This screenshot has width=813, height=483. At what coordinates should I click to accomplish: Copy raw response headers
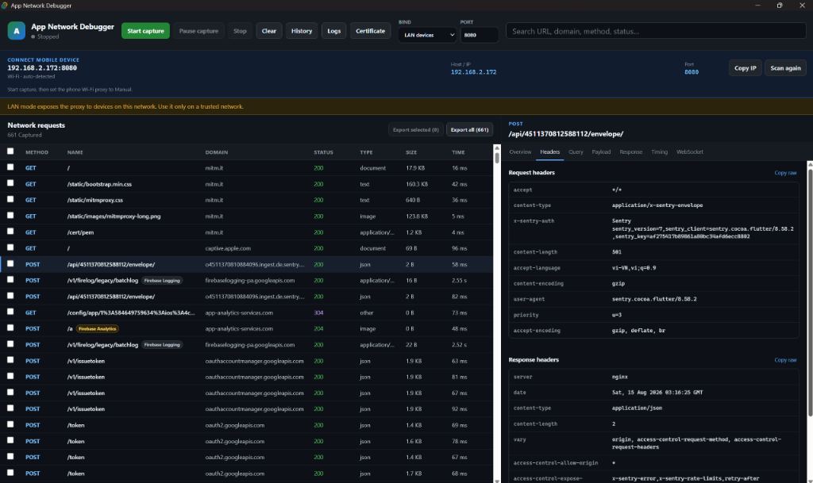click(785, 360)
